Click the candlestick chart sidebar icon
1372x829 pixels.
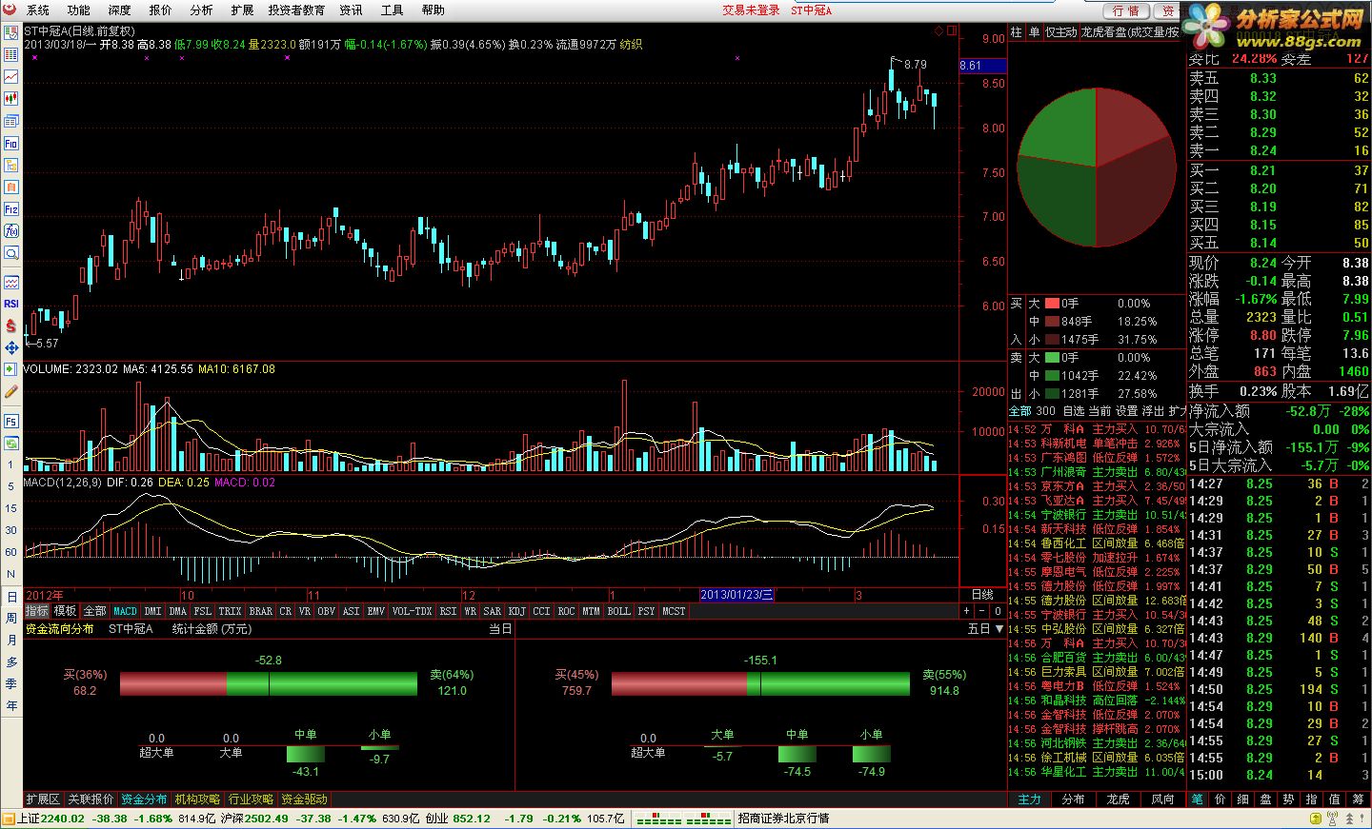click(x=11, y=99)
